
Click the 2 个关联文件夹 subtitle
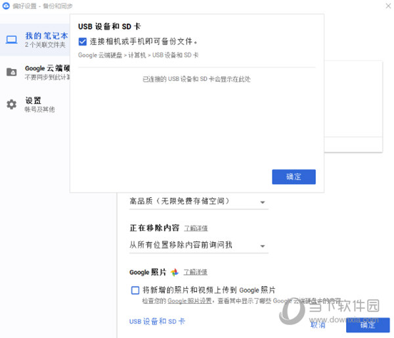45,45
